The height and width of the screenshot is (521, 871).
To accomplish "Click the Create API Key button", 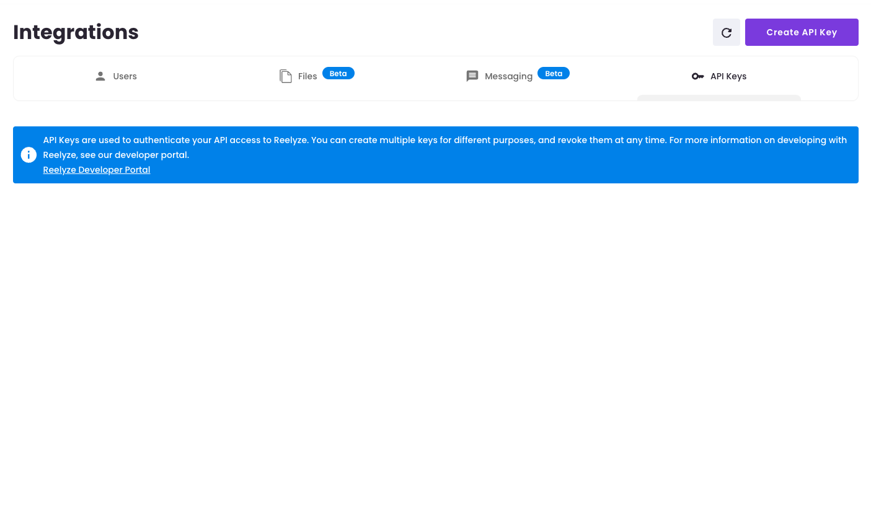I will pos(801,32).
